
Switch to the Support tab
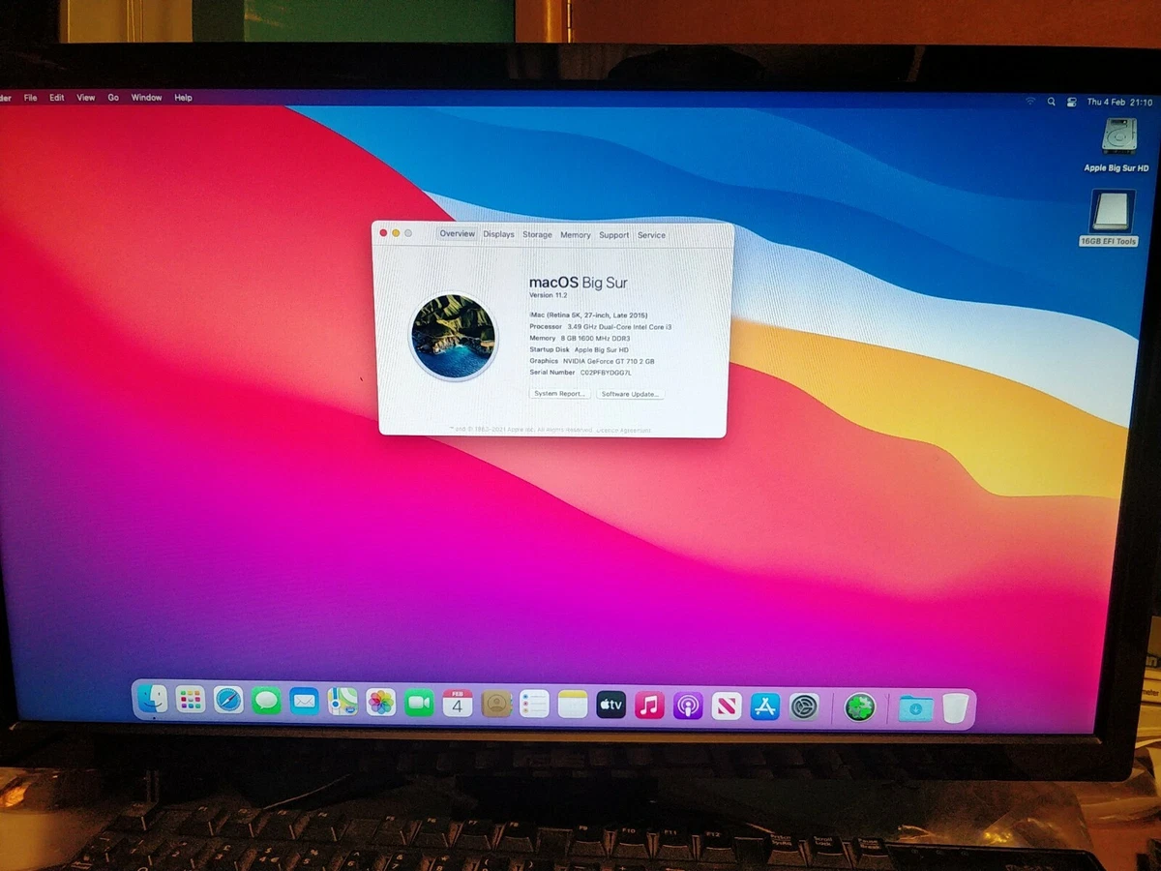point(613,235)
